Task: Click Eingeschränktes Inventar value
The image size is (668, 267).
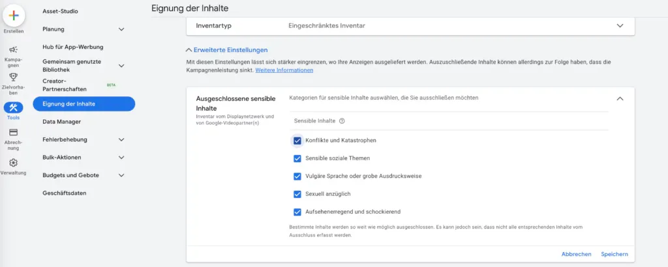Action: coord(327,26)
